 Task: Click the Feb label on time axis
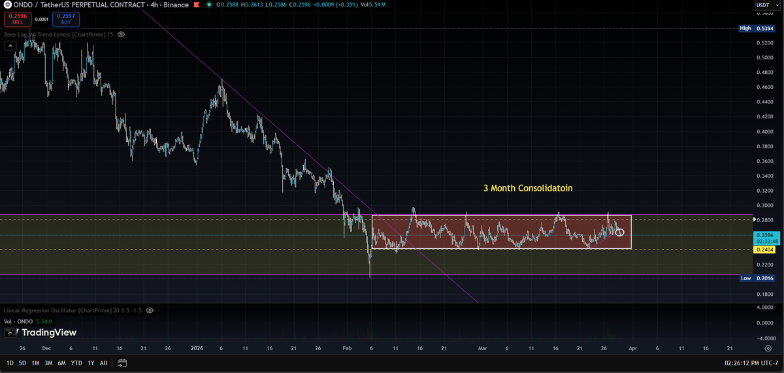coord(347,349)
